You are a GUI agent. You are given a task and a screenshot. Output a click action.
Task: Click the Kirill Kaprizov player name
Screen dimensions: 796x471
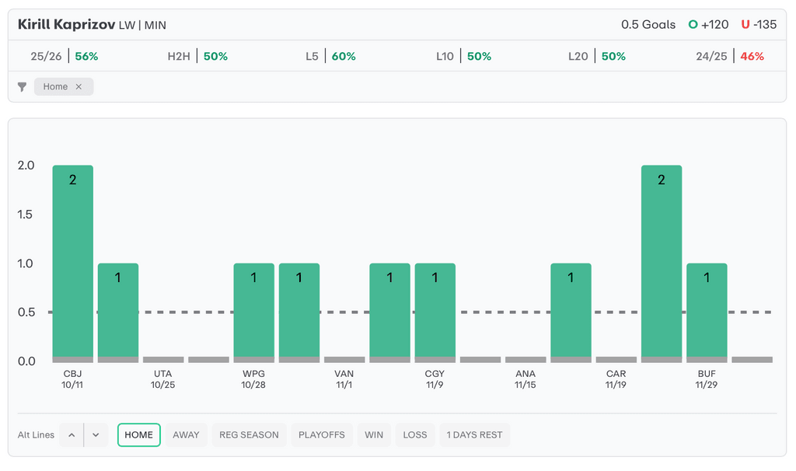coord(67,25)
